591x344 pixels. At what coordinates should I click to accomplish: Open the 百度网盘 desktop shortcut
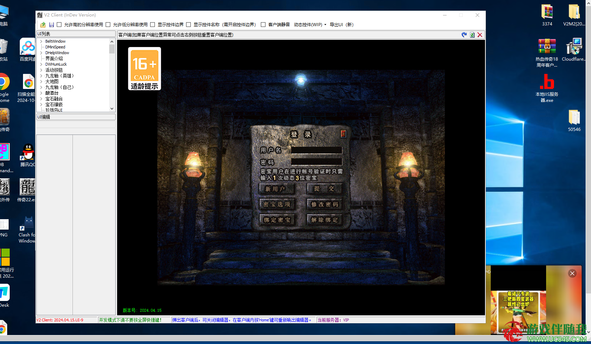pos(27,50)
